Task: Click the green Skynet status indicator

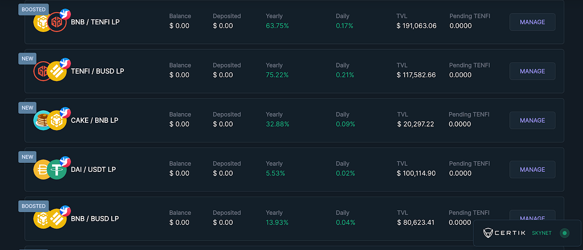Action: (564, 233)
